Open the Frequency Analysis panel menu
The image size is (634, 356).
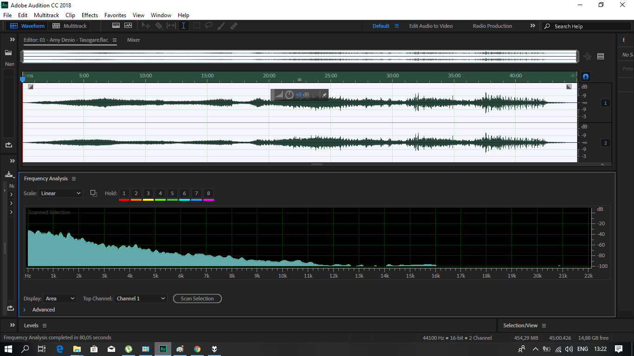[x=74, y=179]
